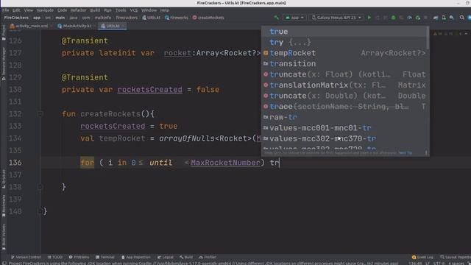Open the Edit menu
This screenshot has height=265, width=471.
pos(16,10)
